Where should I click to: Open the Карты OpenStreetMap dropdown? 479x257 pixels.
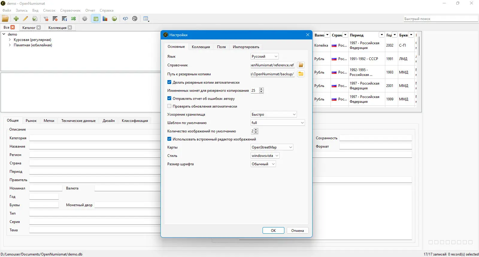point(272,147)
